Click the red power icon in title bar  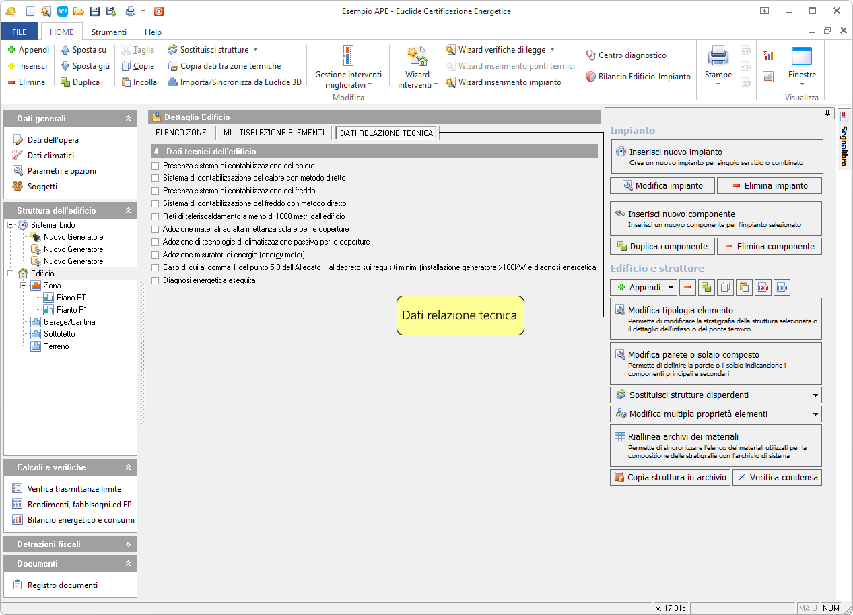point(159,11)
